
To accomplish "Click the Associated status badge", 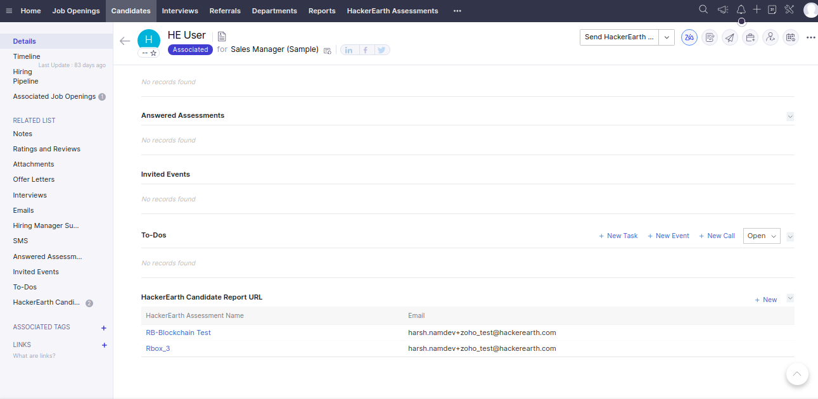I will pos(190,49).
